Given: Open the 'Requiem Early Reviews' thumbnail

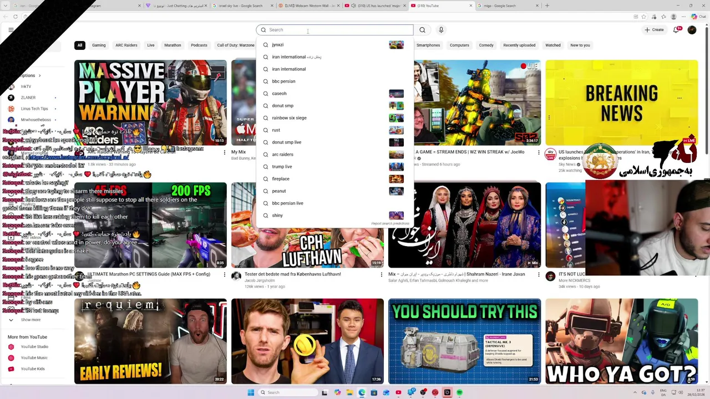Looking at the screenshot, I should pos(150,341).
